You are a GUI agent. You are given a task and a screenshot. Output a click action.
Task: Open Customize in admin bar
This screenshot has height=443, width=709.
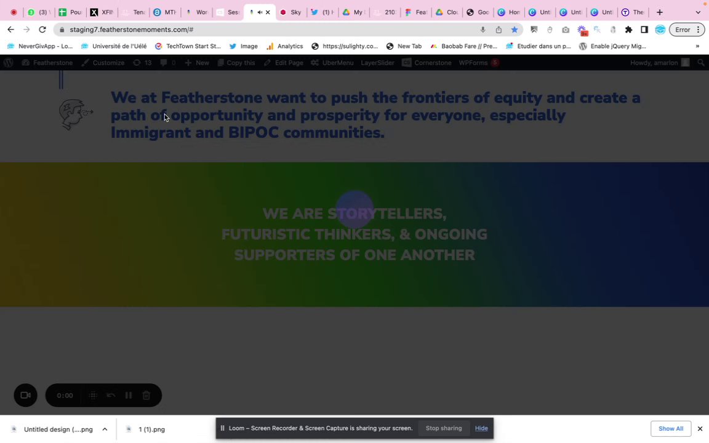(x=103, y=63)
